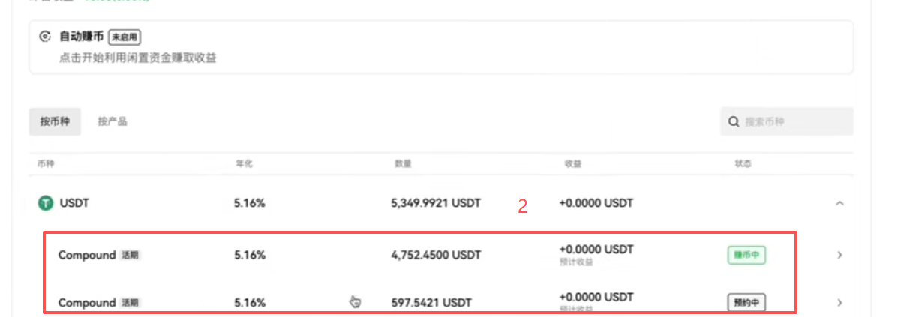Switch to the 按产品 tab
This screenshot has width=901, height=317.
tap(113, 121)
